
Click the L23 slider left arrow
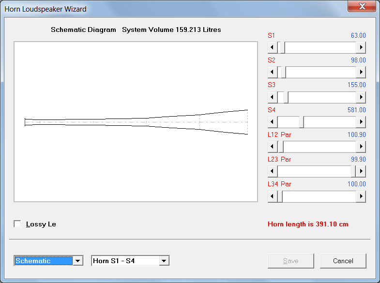[273, 171]
